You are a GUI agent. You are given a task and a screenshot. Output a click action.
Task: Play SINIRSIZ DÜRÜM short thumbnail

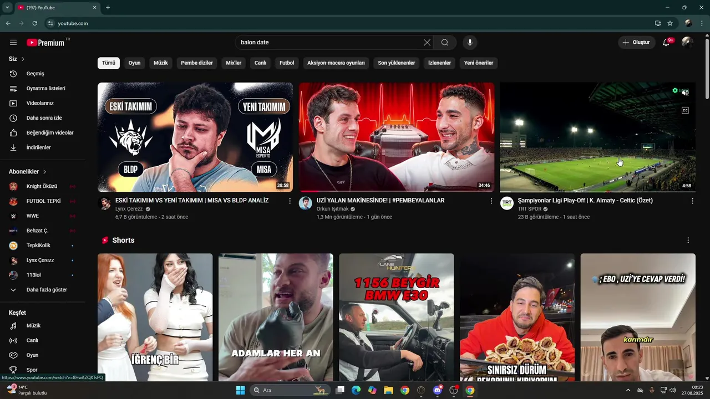pyautogui.click(x=517, y=317)
